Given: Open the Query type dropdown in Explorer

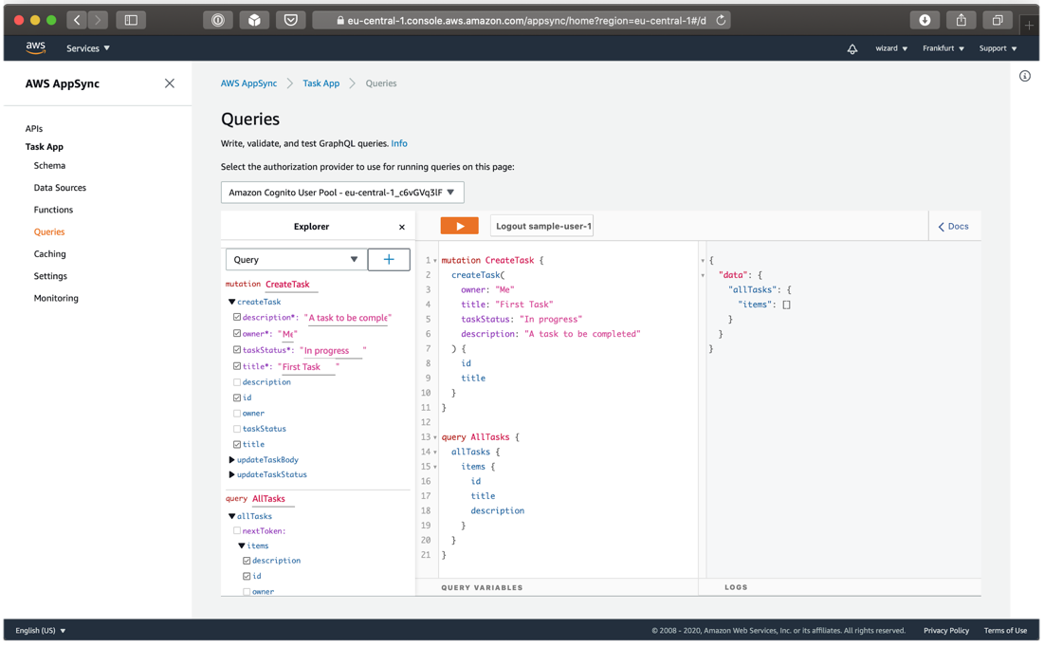Looking at the screenshot, I should (x=296, y=260).
